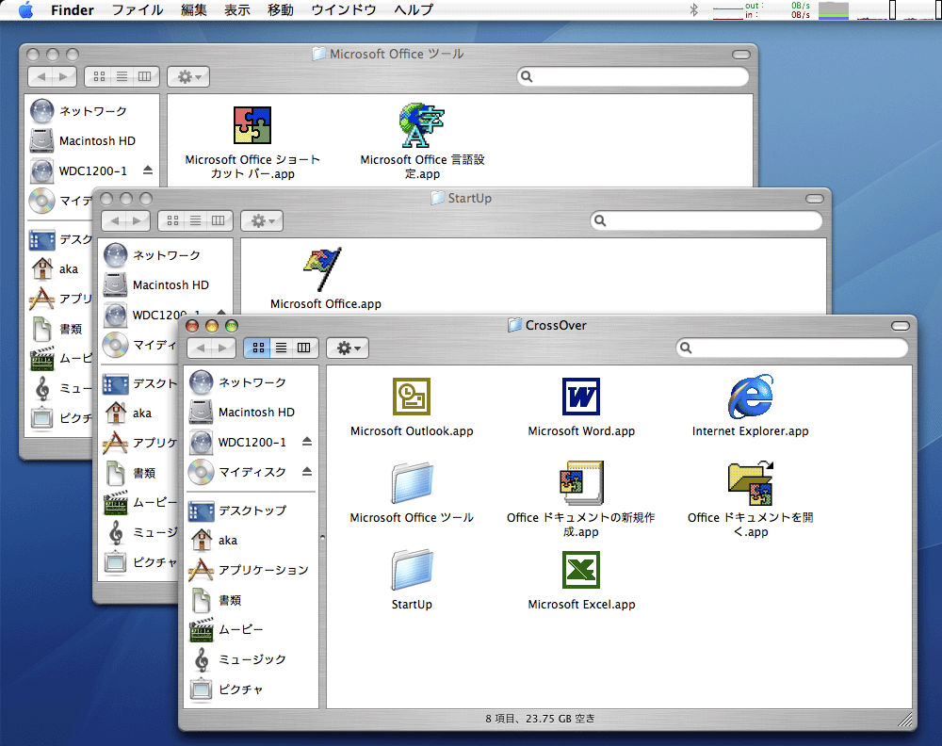Open the ファイル menu
Viewport: 942px width, 746px height.
pyautogui.click(x=138, y=9)
